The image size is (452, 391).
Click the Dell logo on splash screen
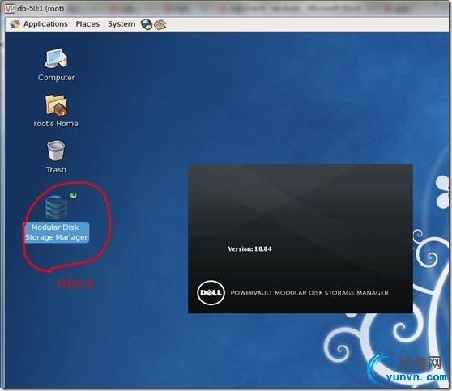(x=211, y=292)
